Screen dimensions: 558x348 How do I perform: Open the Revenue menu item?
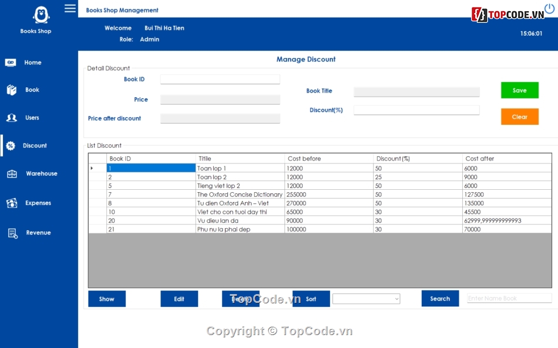pos(38,233)
